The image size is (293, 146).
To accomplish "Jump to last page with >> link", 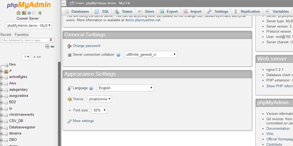I will tap(39, 57).
